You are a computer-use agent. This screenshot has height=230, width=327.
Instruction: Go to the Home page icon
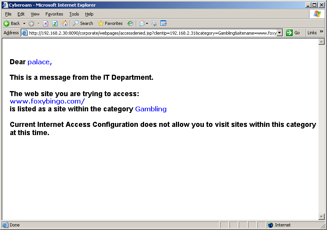(64, 23)
